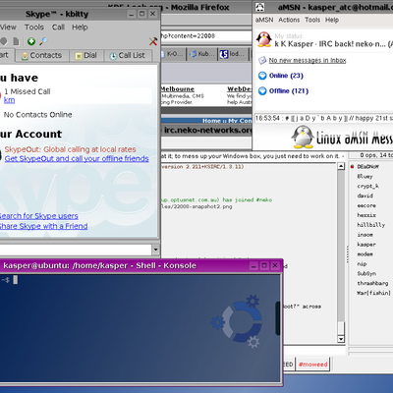Open the Skype search magnifier tool
Viewport: 393px width, 393px height.
tap(43, 41)
